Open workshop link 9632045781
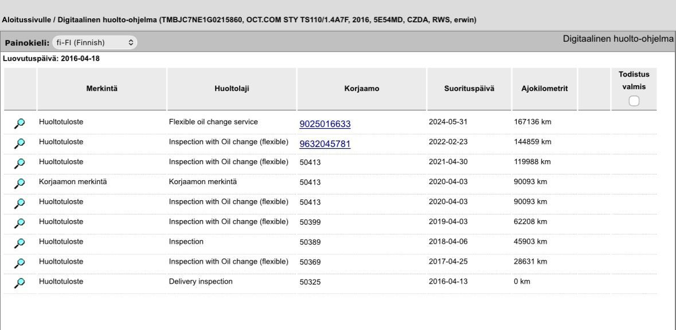676x330 pixels. [325, 144]
